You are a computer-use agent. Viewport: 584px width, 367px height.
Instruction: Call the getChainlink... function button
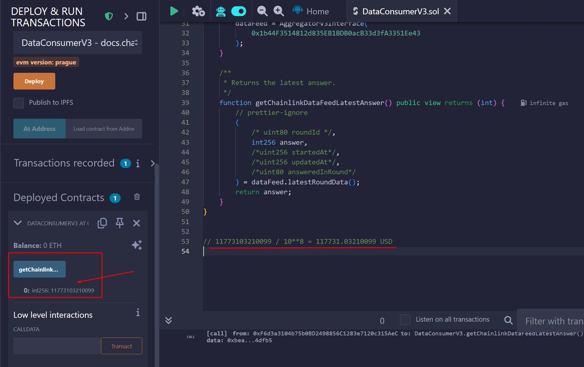39,269
